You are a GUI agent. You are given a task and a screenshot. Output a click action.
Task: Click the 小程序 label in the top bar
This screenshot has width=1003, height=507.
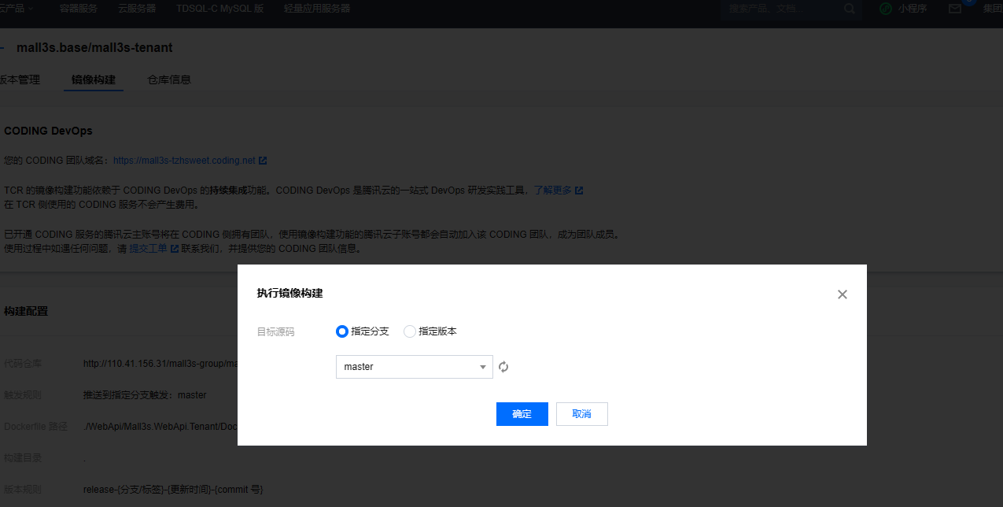[x=913, y=9]
